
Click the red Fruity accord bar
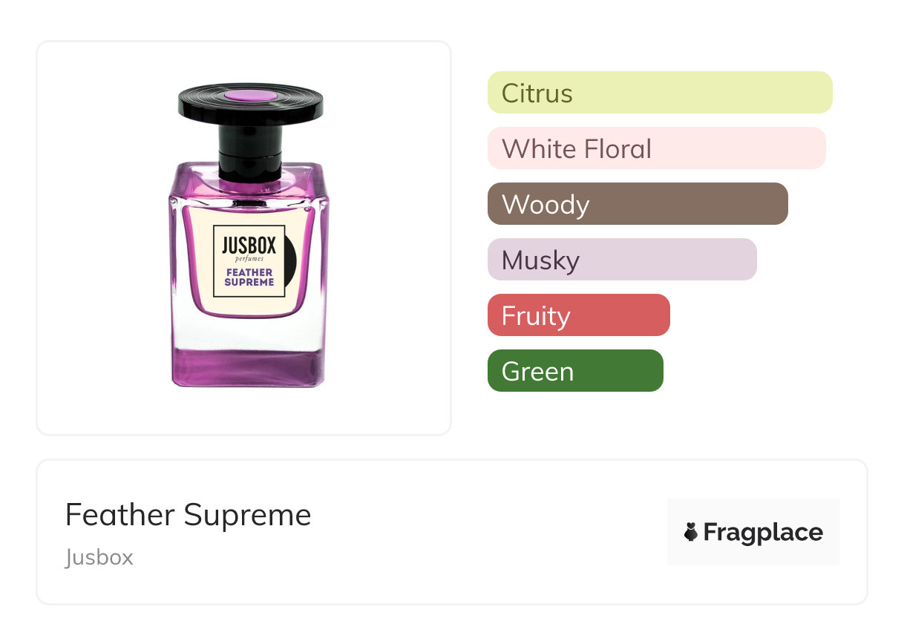point(578,315)
